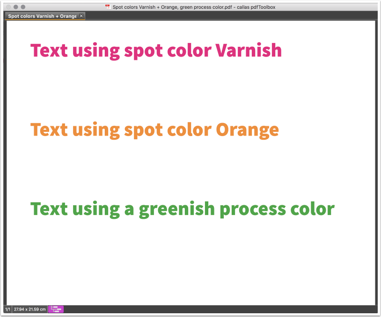Screen dimensions: 381x317
Task: Click the 1/1 page indicator
Action: pyautogui.click(x=8, y=309)
